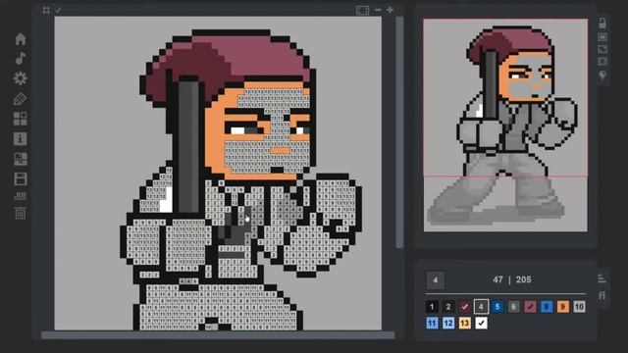Click the picture icon beside preview panel
This screenshot has width=628, height=353.
pos(602,49)
